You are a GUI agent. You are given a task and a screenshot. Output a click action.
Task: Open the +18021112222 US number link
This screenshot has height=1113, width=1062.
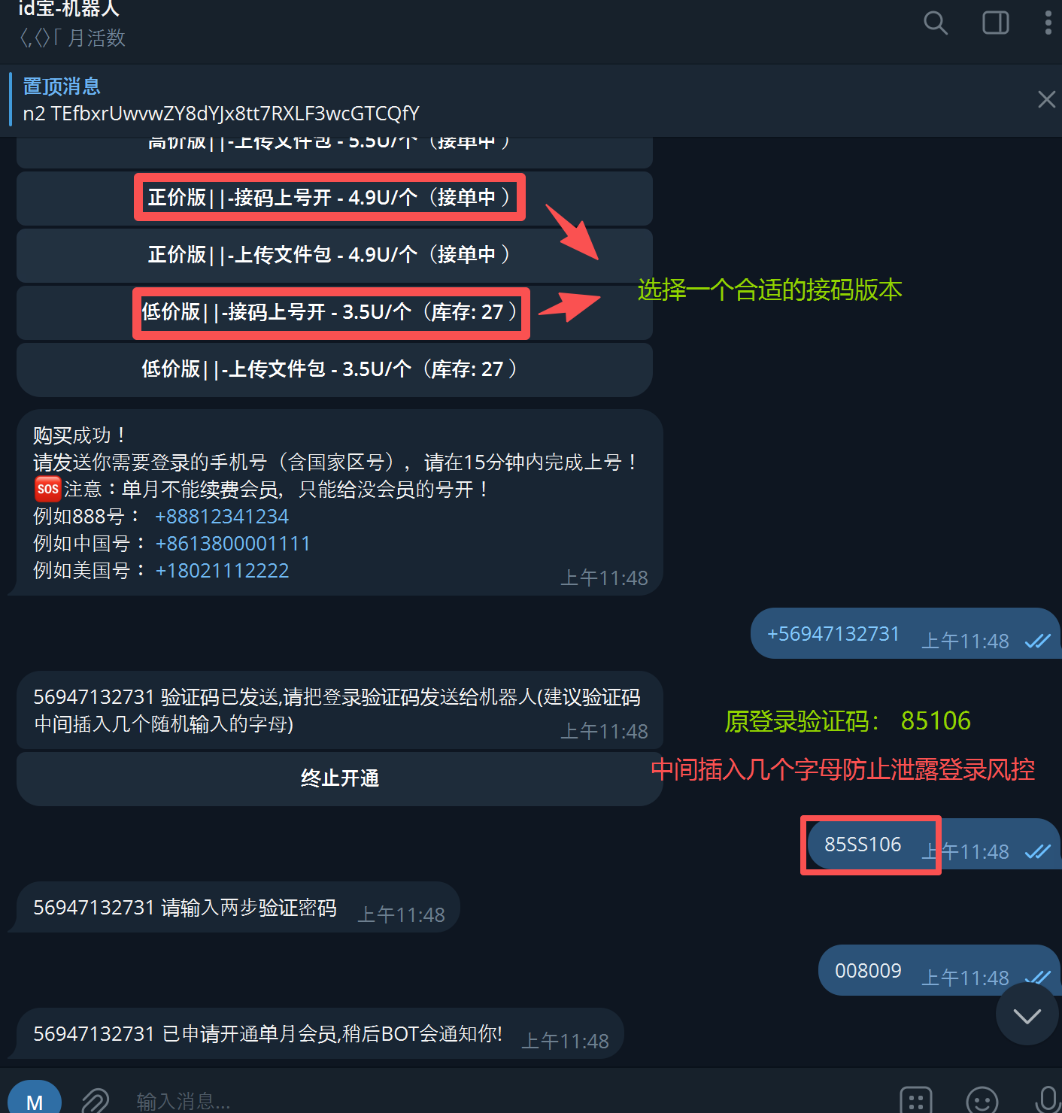pyautogui.click(x=222, y=571)
